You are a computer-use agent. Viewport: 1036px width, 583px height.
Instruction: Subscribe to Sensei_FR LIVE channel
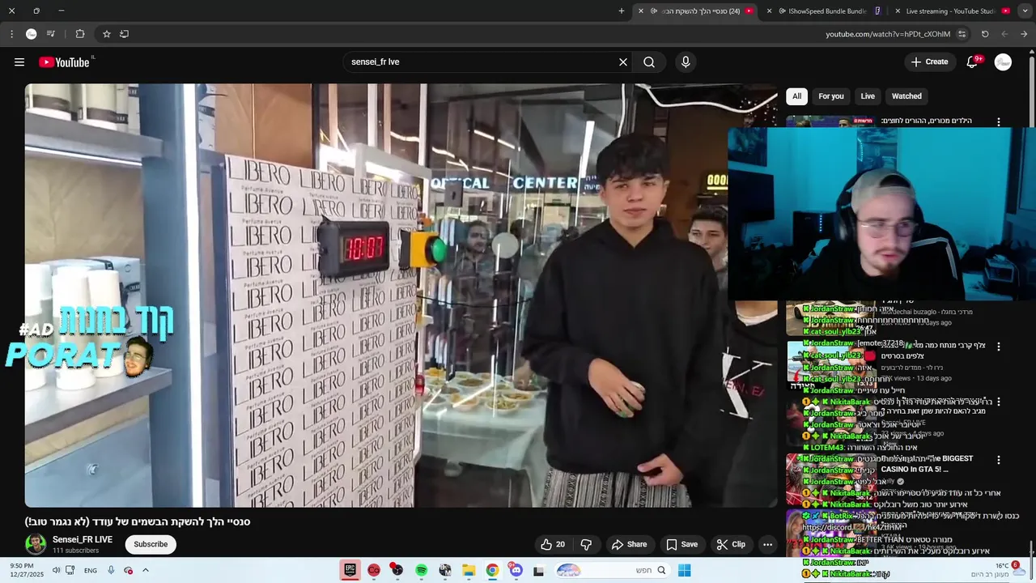[x=151, y=544]
